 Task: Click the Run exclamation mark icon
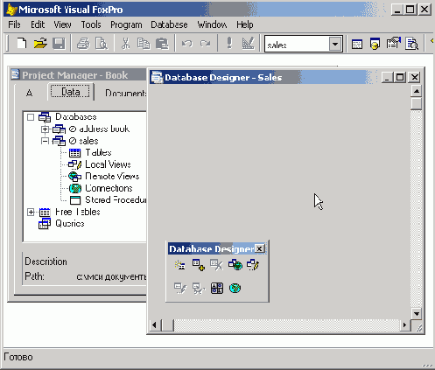tap(229, 43)
